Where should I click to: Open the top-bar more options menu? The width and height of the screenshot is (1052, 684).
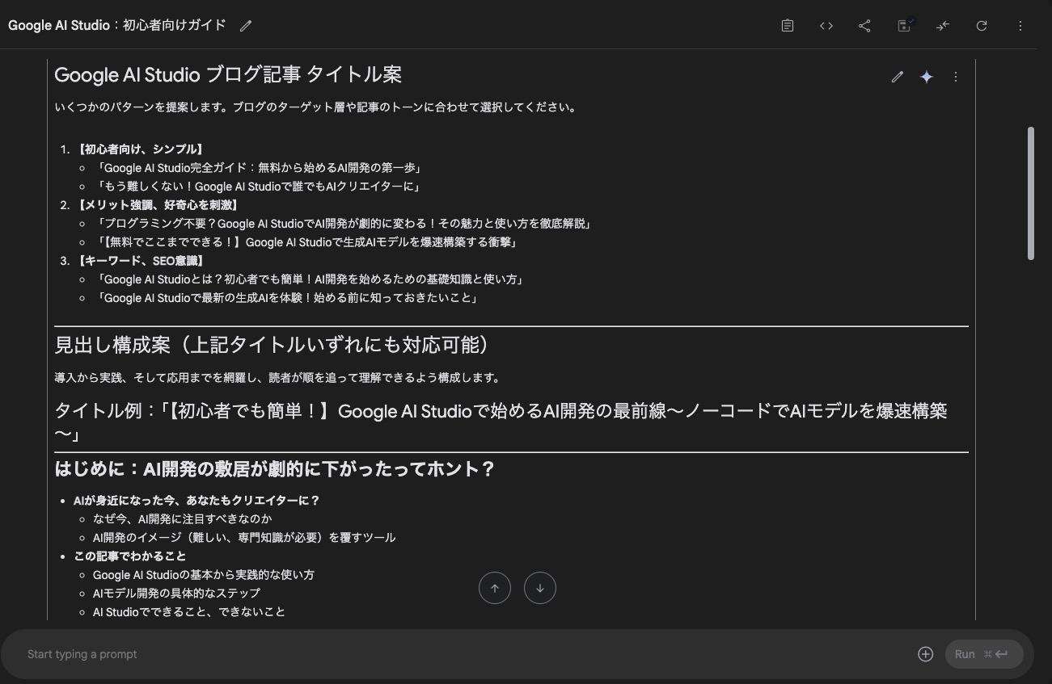point(1020,26)
